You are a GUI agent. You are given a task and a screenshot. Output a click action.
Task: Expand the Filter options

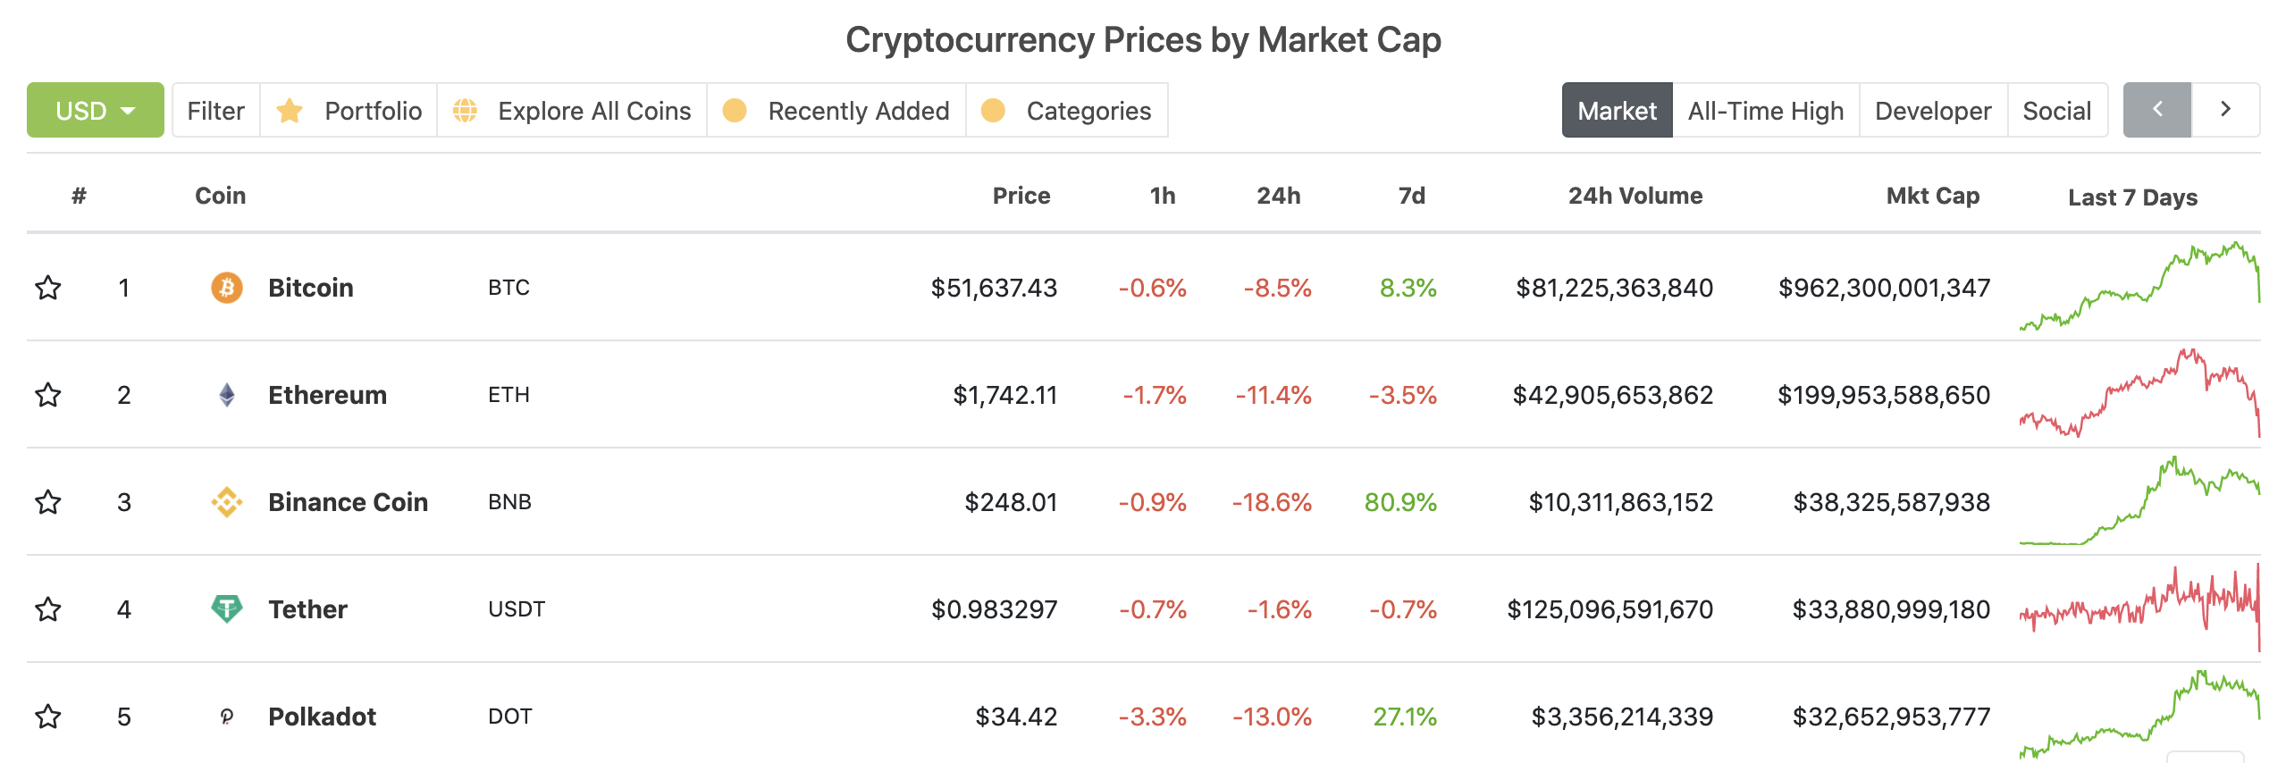(216, 111)
